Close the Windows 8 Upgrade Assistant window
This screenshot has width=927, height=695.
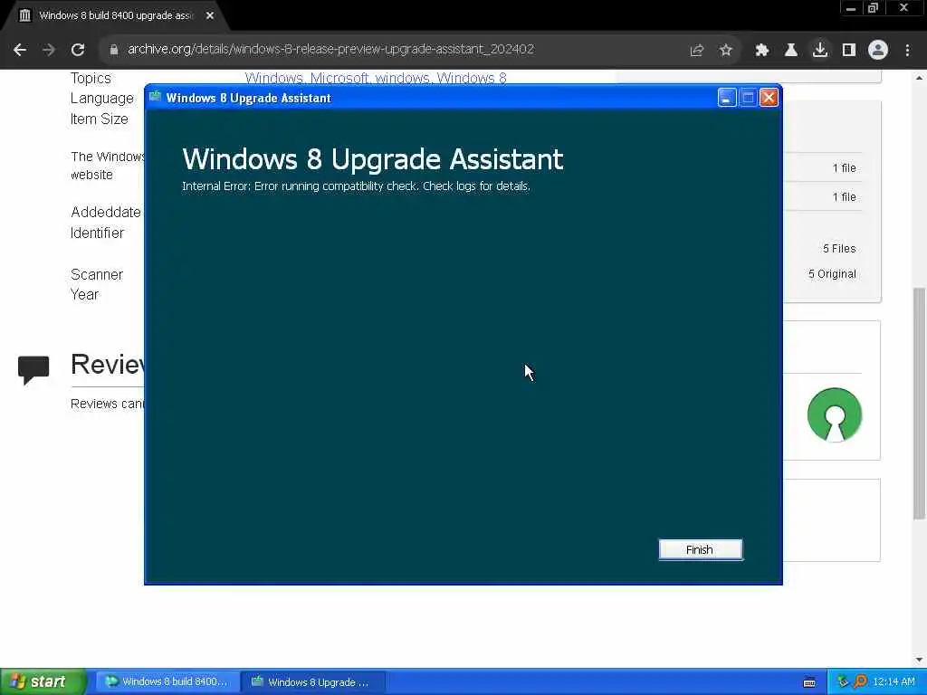(x=769, y=98)
